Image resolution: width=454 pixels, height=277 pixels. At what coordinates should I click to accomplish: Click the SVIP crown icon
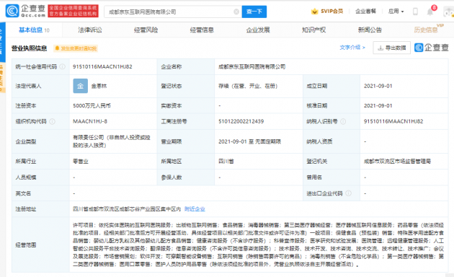[314, 12]
